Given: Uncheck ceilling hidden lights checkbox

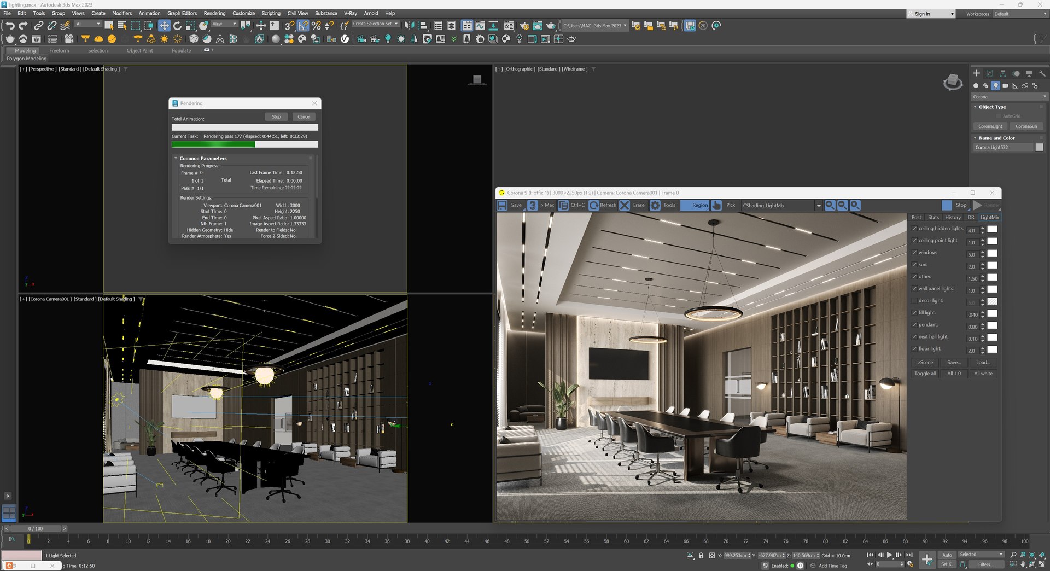Looking at the screenshot, I should coord(914,229).
